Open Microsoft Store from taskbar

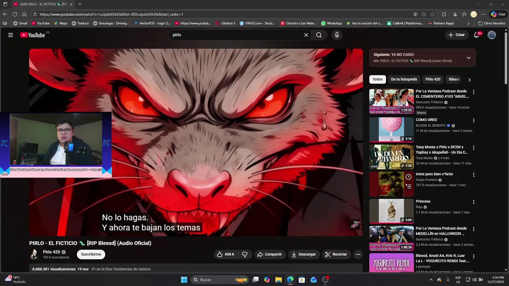coord(302,280)
